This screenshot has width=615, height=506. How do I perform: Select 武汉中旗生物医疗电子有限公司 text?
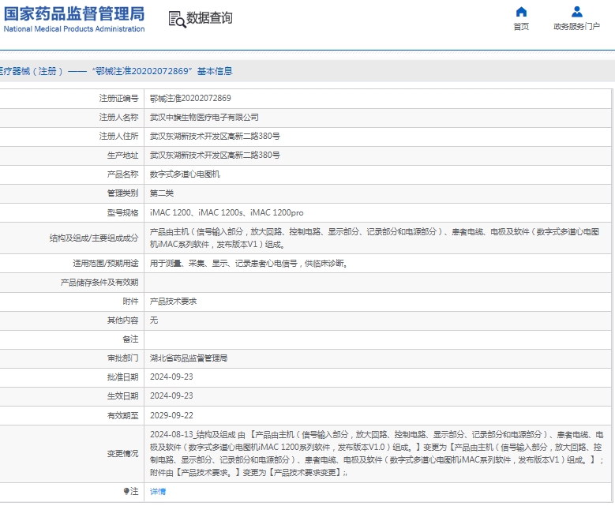tap(204, 118)
